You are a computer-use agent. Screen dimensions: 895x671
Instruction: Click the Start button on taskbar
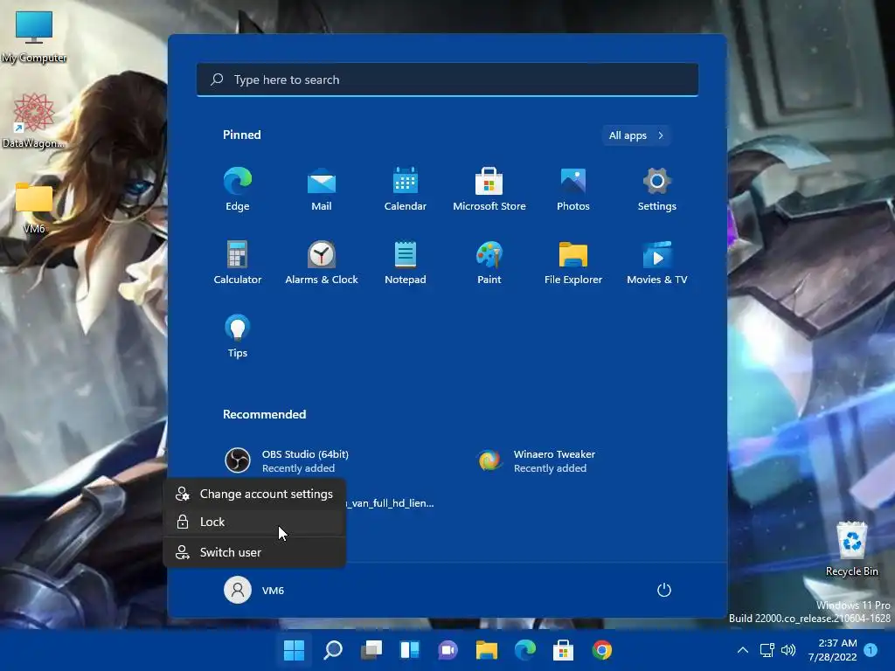[x=294, y=650]
